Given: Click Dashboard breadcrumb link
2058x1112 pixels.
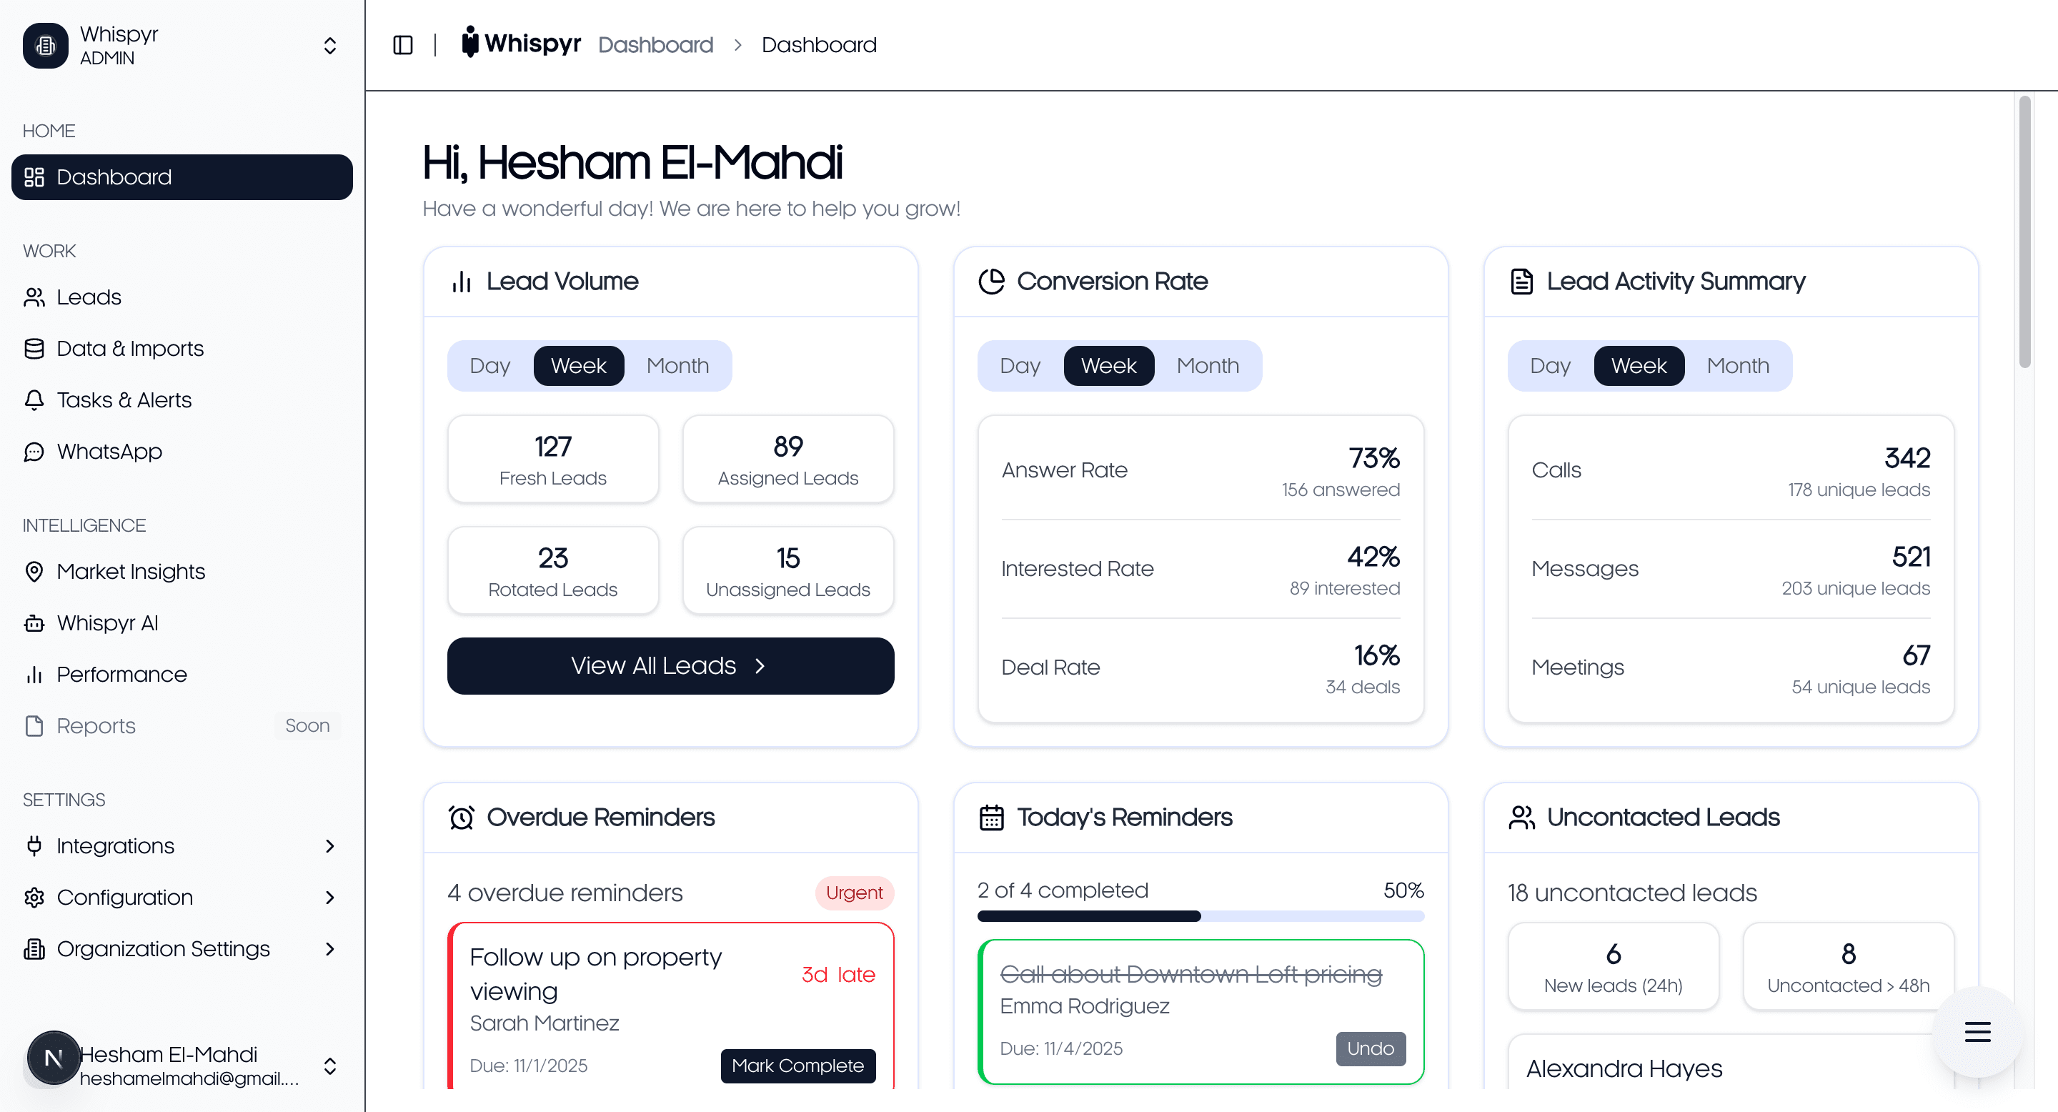Looking at the screenshot, I should tap(655, 45).
